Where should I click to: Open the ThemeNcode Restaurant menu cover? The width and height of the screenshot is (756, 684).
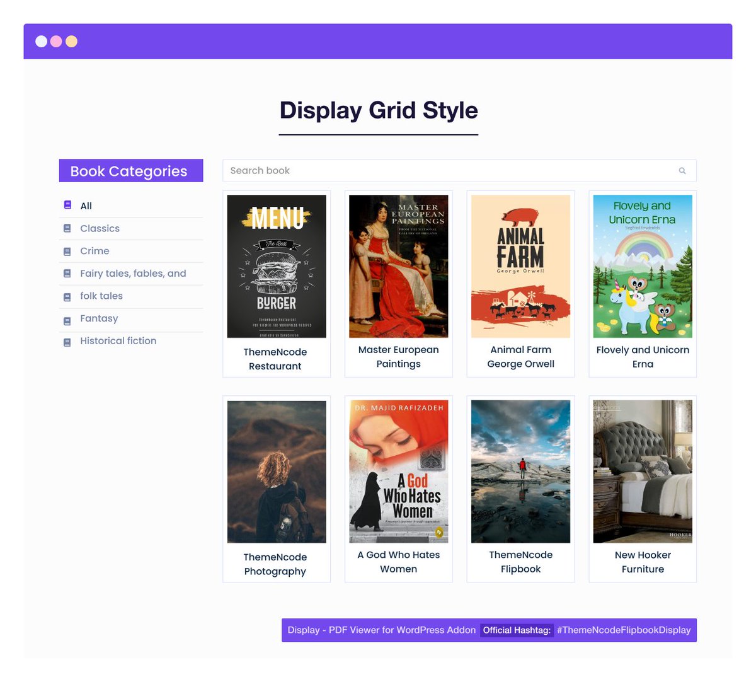click(277, 266)
